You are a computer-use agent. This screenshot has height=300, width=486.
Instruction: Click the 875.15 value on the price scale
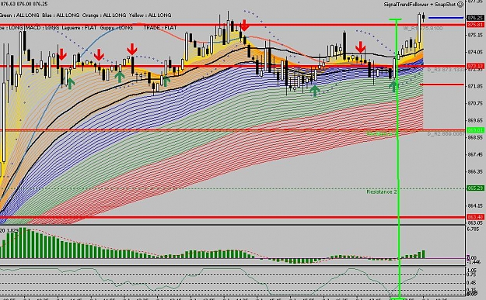point(476,35)
